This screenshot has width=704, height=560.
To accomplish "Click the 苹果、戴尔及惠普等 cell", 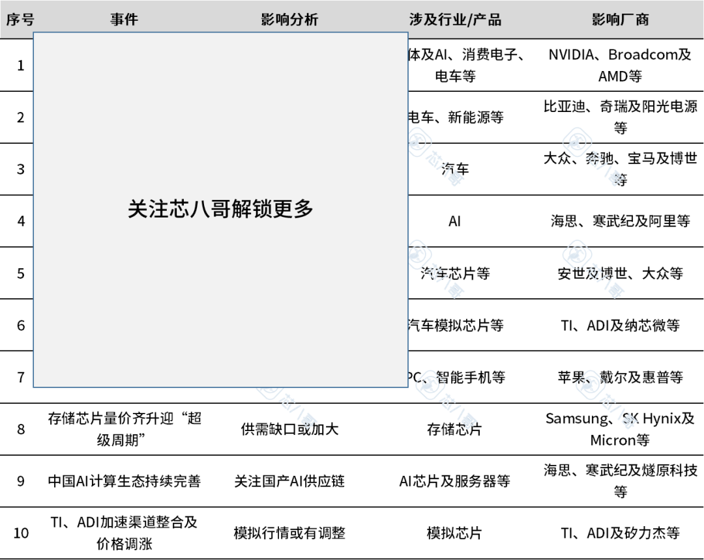I will pyautogui.click(x=620, y=377).
